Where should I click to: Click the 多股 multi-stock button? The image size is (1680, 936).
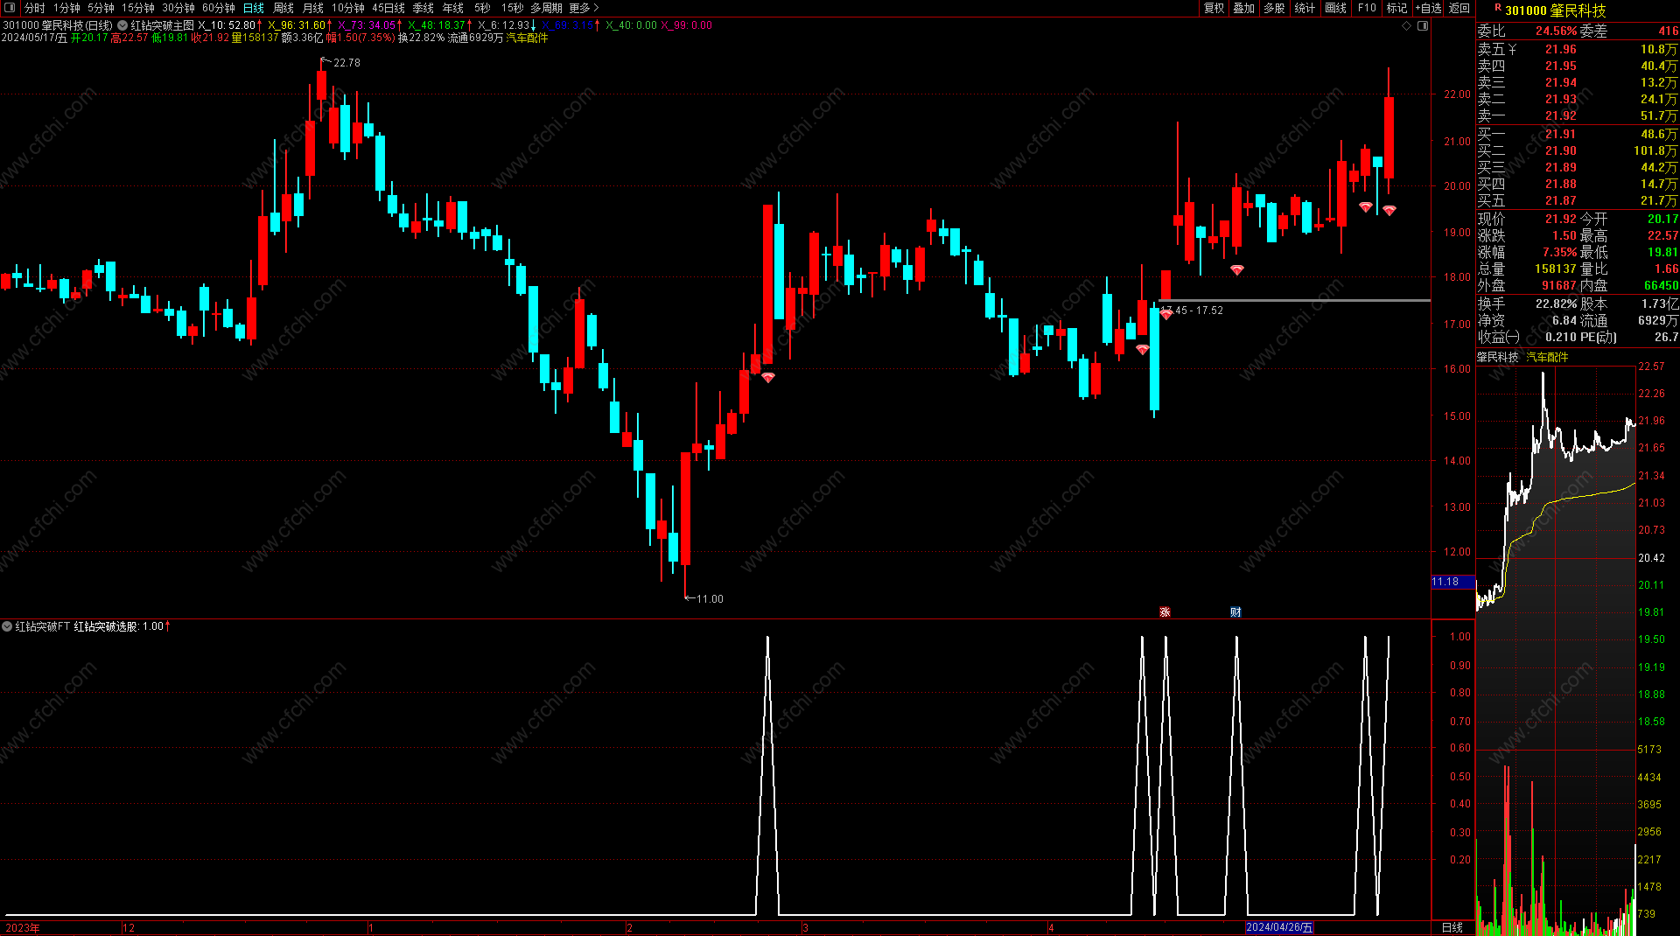[x=1275, y=8]
